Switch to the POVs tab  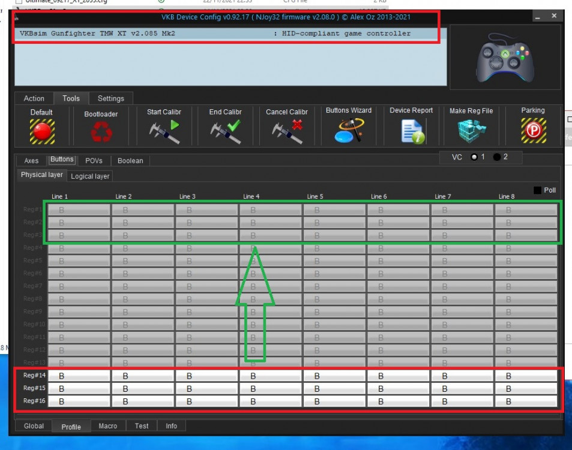(94, 161)
